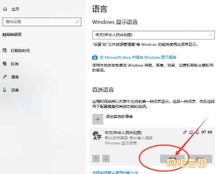This screenshot has width=220, height=174.
Task: Click text starting with 使用本地体验包更改 Windows
Action: pyautogui.click(x=153, y=68)
